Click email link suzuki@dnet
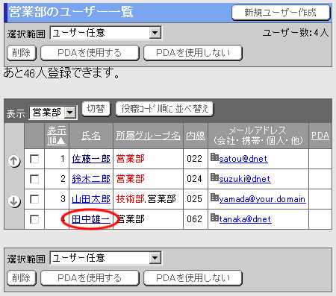The image size is (336, 296). 245,179
